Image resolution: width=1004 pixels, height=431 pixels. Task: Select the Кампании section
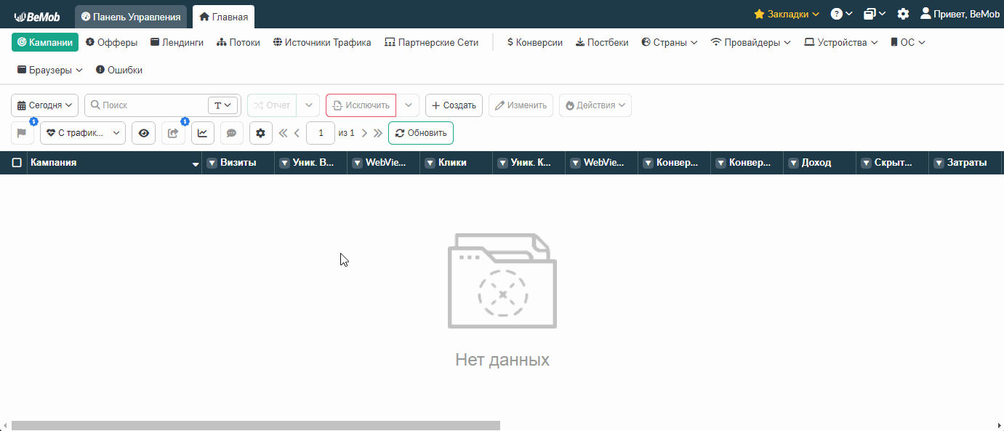pyautogui.click(x=45, y=42)
